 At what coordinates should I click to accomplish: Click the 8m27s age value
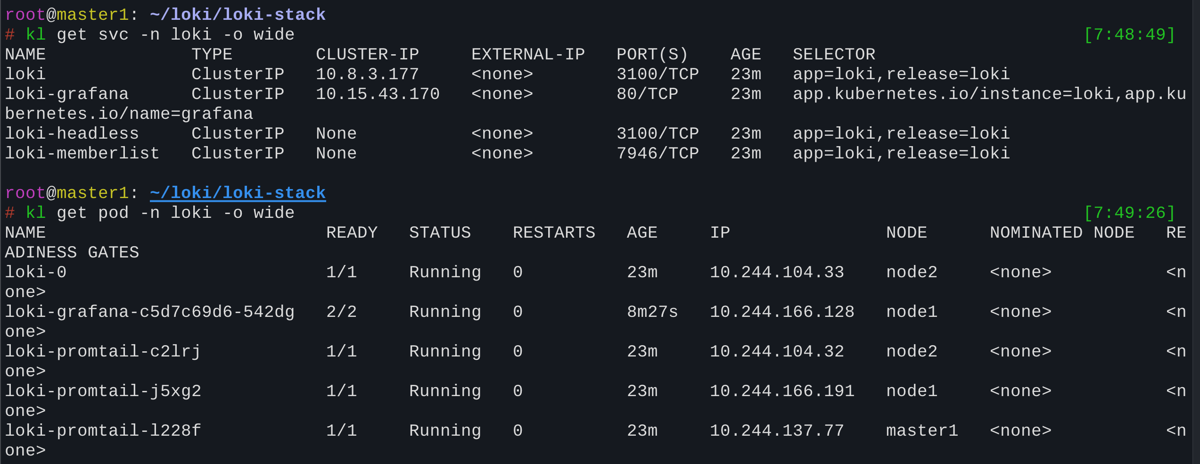click(652, 312)
